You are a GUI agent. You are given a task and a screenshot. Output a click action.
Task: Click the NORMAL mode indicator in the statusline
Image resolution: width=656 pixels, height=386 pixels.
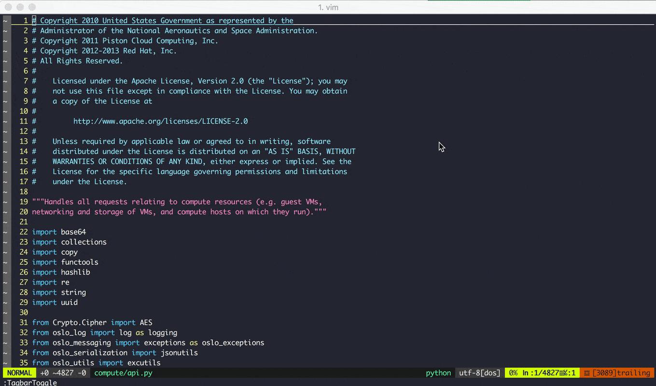click(19, 372)
